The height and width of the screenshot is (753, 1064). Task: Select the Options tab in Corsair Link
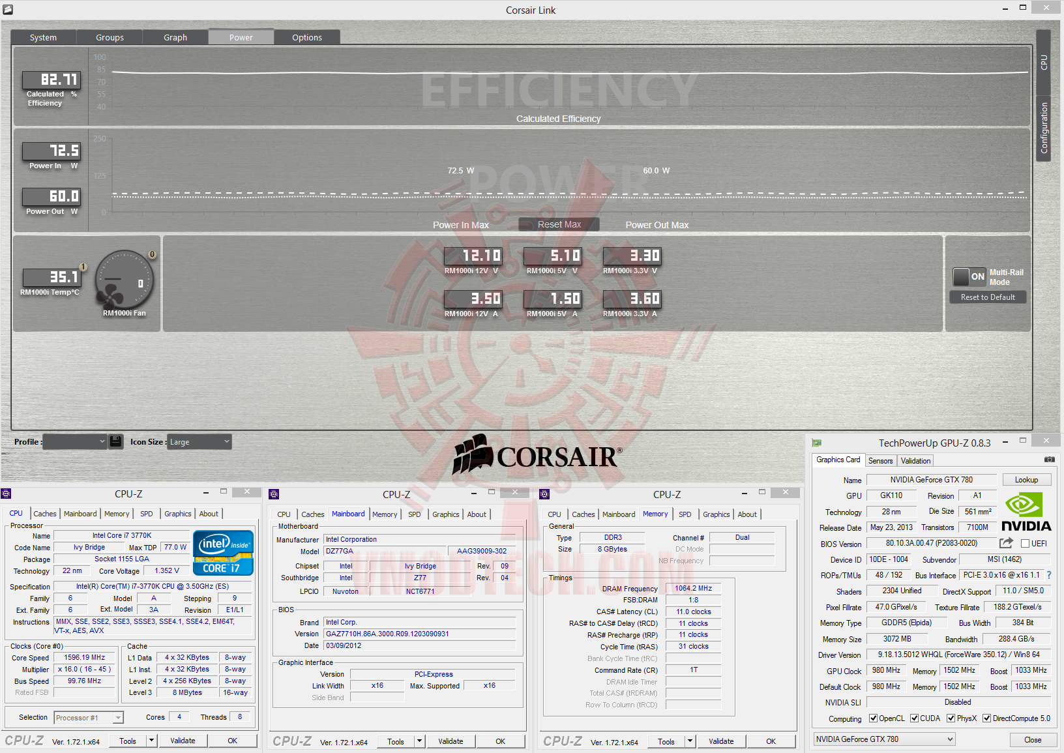307,37
